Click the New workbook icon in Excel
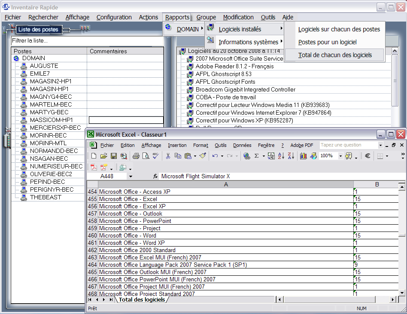407x314 pixels. 94,156
